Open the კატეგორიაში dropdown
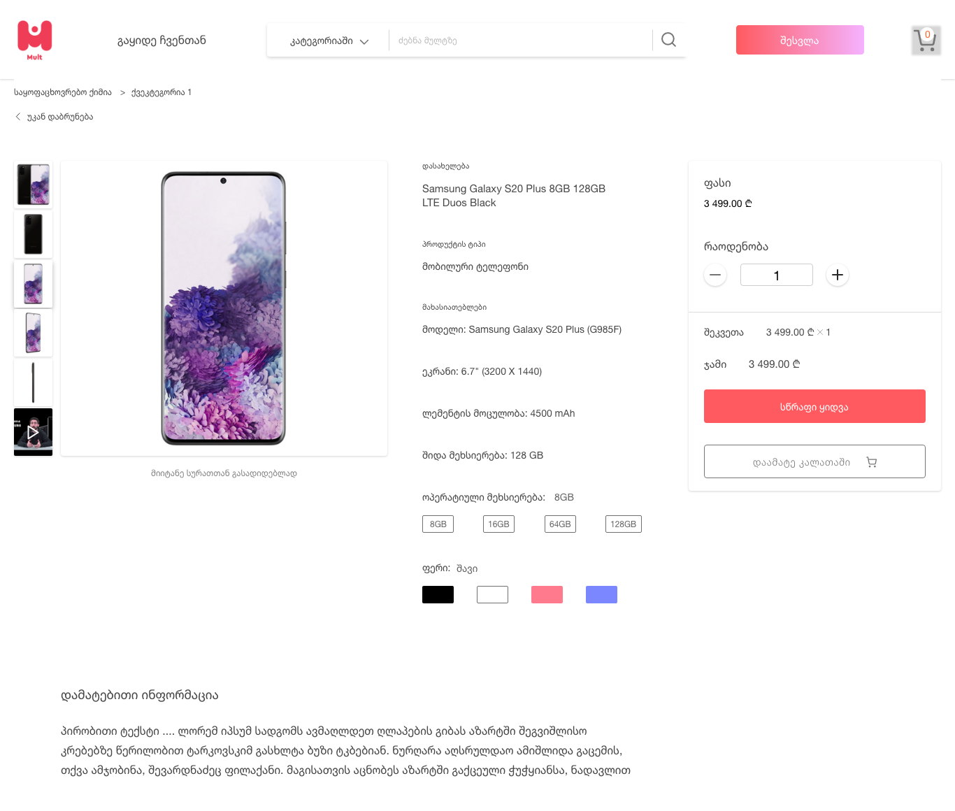The height and width of the screenshot is (811, 955). [x=329, y=41]
